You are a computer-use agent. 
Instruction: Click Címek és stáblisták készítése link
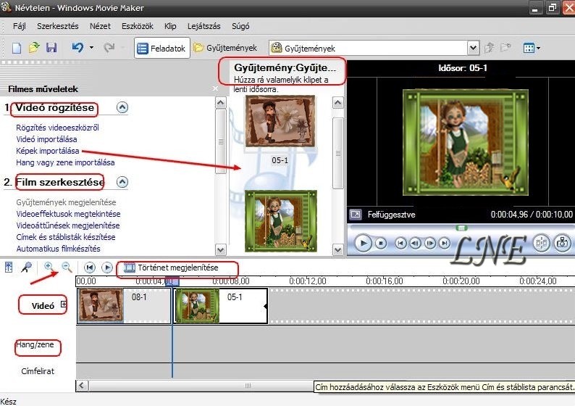tap(66, 237)
